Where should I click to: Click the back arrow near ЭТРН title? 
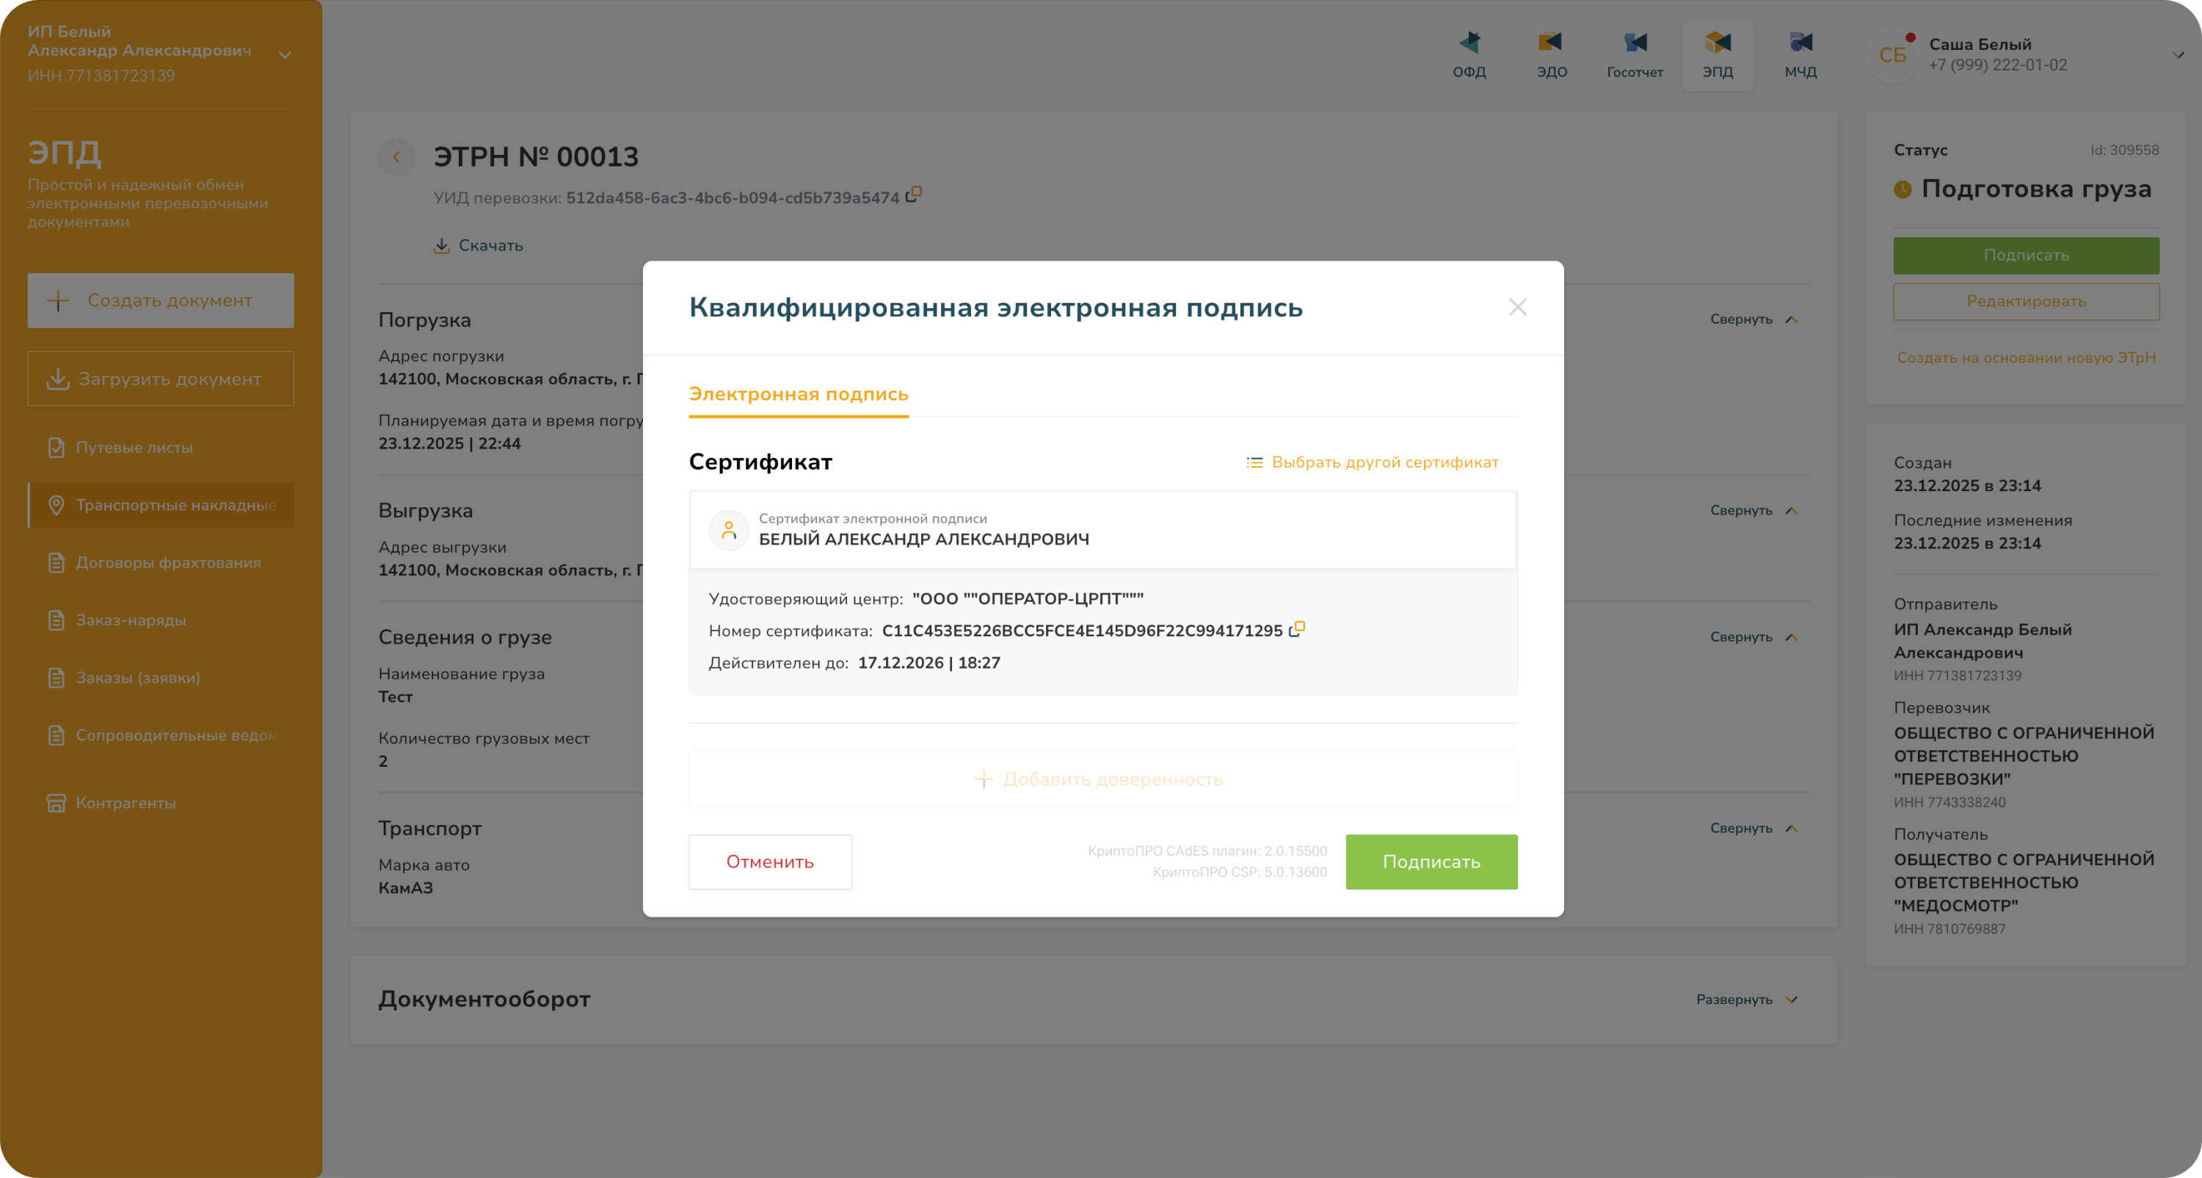coord(396,156)
